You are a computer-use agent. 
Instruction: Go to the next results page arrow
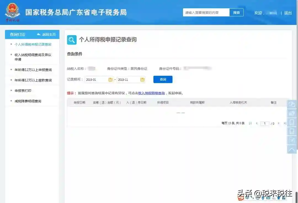point(279,123)
